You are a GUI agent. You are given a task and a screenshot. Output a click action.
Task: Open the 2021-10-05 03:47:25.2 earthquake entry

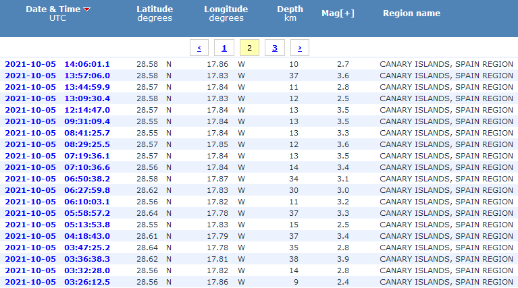pos(57,248)
